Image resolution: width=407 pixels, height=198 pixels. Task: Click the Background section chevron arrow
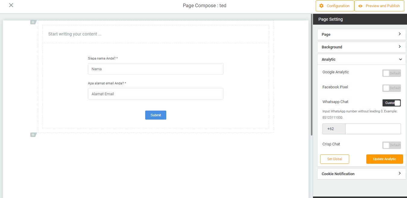[400, 47]
